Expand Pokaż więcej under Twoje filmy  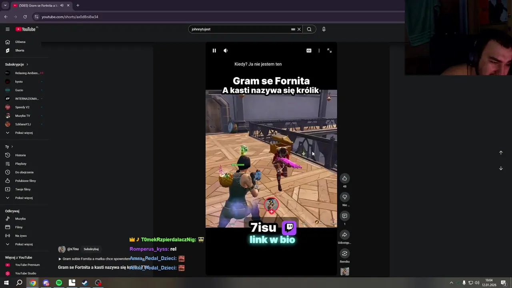click(24, 198)
